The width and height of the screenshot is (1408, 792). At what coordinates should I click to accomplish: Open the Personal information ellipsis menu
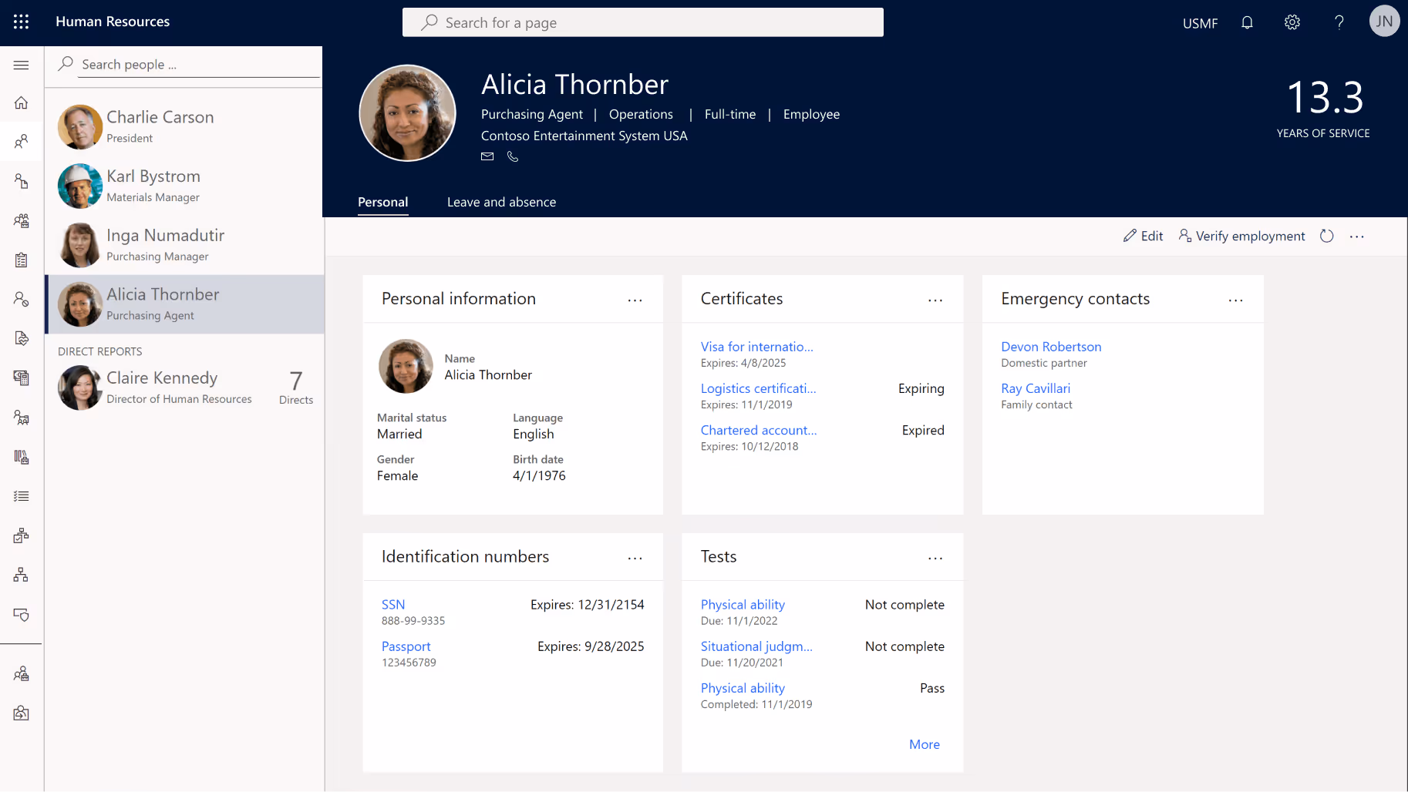pos(635,300)
